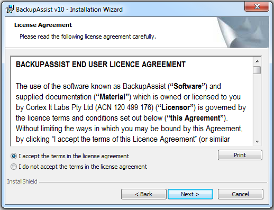Click the empty scrollbar track below the thumb
274x210 pixels.
[257, 106]
